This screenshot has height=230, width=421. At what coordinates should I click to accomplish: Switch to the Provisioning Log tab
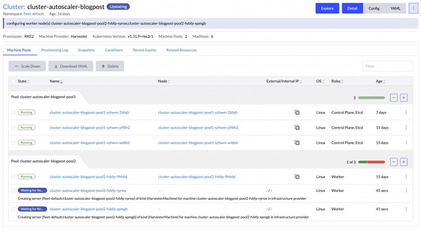pos(54,50)
